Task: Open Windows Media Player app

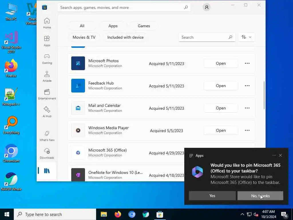Action: click(x=221, y=130)
